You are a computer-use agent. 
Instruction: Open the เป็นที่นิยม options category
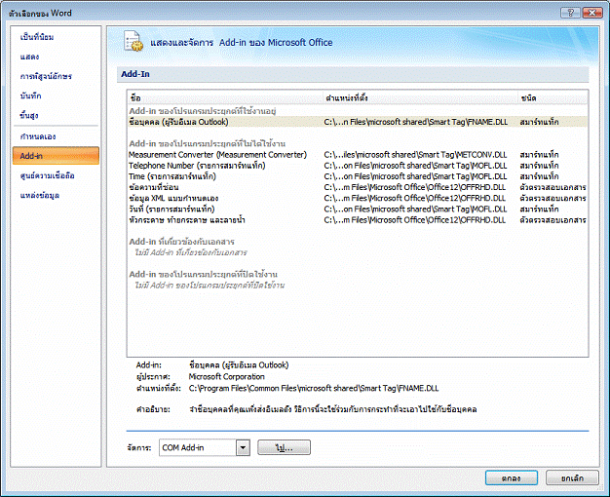[39, 36]
